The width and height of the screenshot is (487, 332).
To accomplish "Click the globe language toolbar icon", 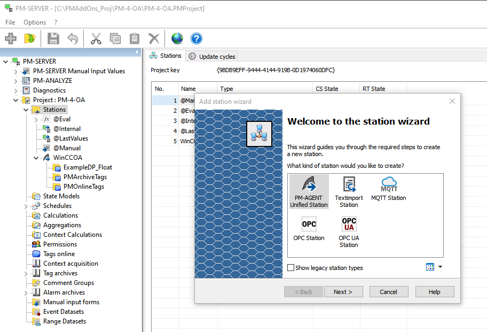I will point(177,38).
